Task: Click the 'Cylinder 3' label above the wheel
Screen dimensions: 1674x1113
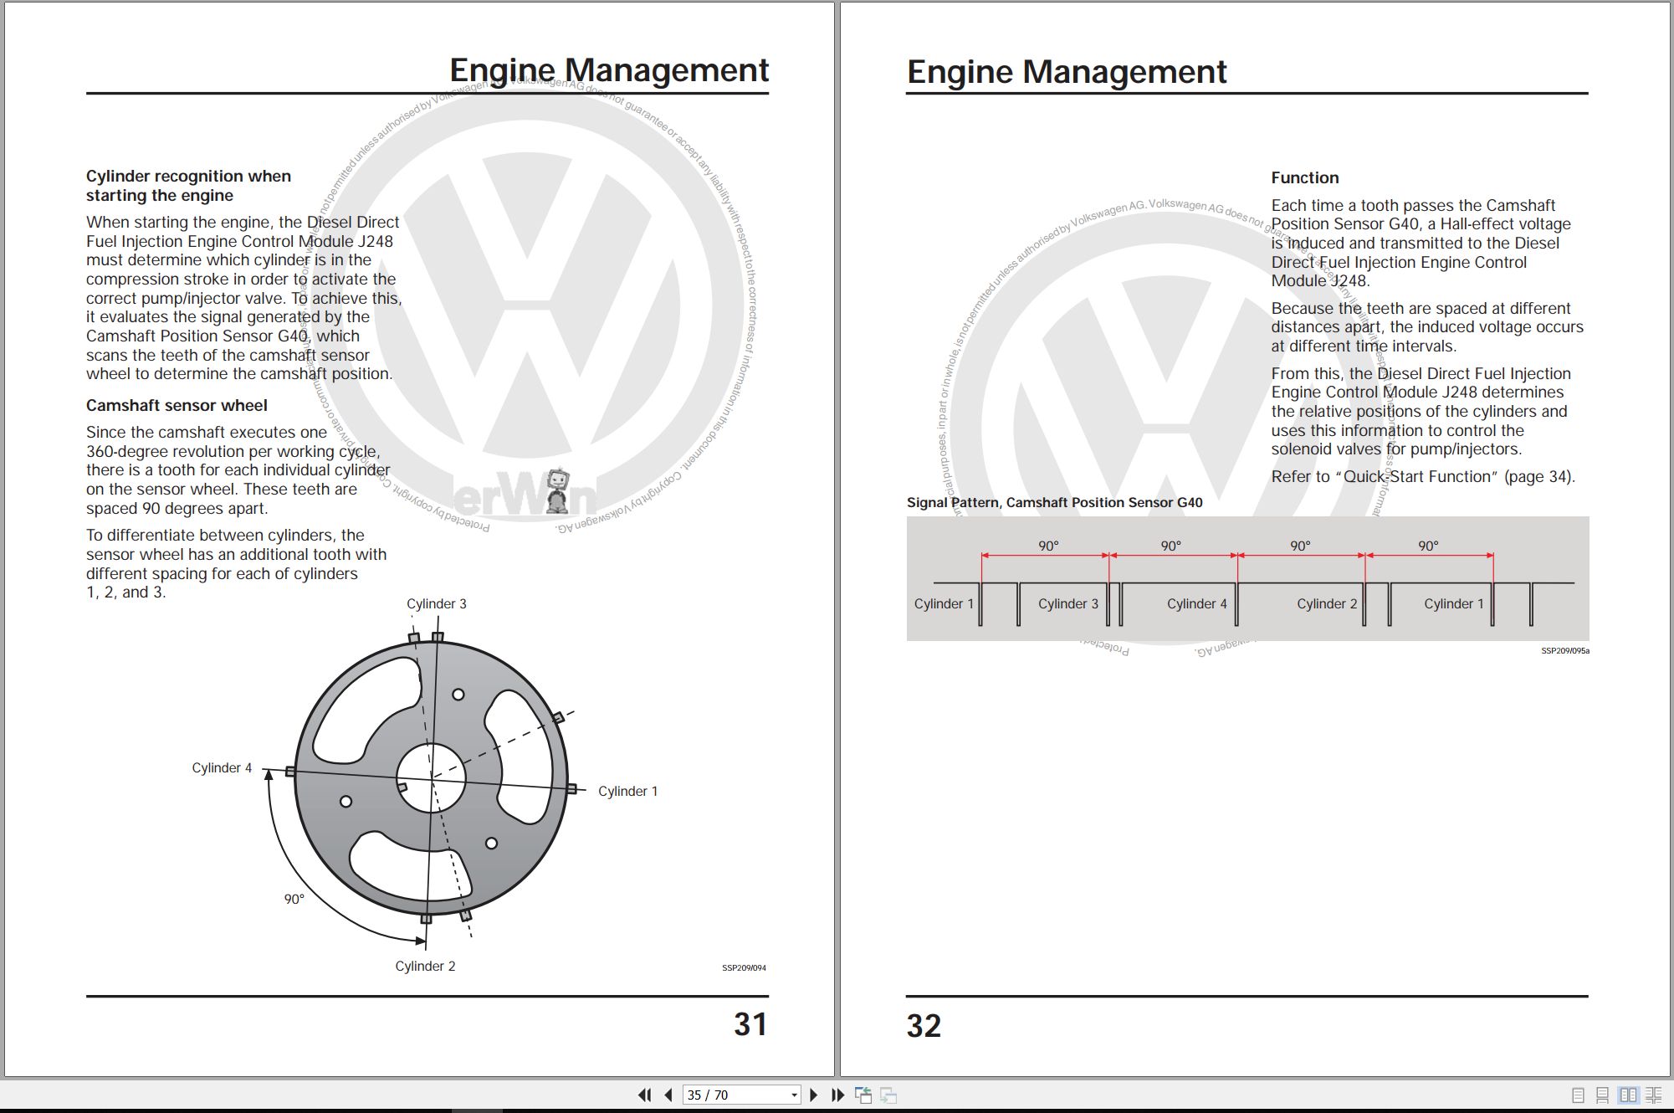Action: click(436, 603)
